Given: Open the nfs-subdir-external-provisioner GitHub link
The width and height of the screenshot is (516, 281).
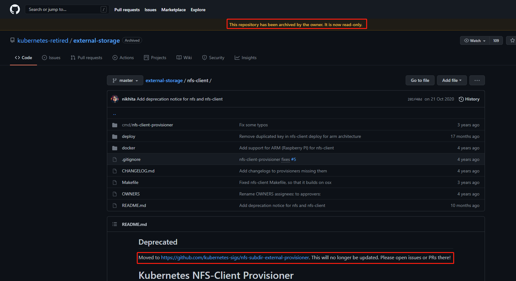Looking at the screenshot, I should [235, 257].
